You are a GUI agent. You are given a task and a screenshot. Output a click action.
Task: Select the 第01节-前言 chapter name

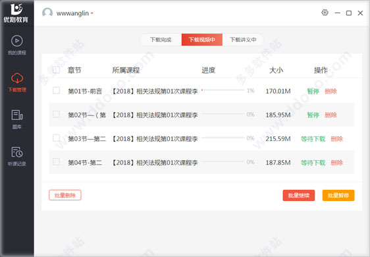(x=85, y=91)
